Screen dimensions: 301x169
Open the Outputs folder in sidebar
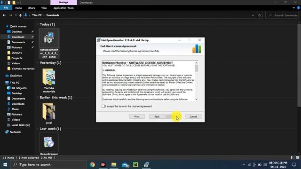(16, 53)
